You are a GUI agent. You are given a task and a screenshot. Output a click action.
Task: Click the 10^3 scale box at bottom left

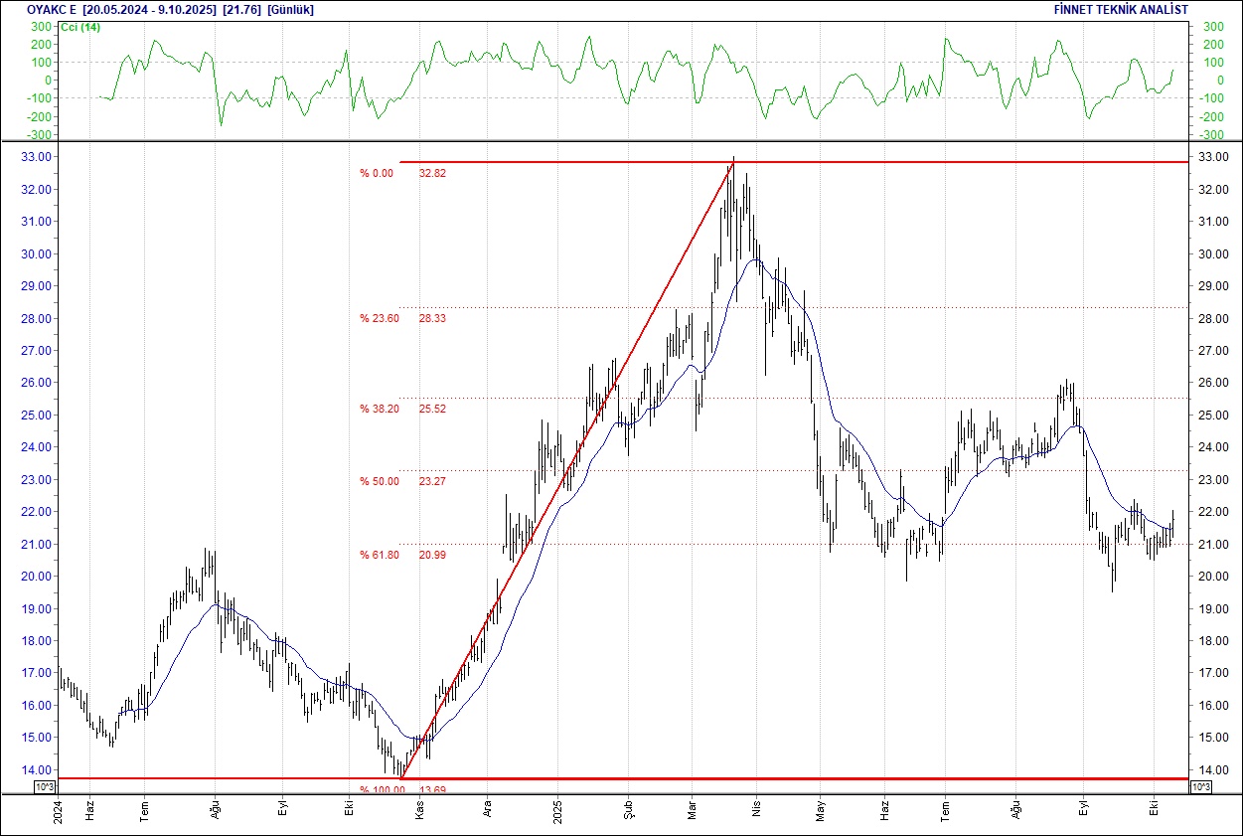click(x=45, y=787)
